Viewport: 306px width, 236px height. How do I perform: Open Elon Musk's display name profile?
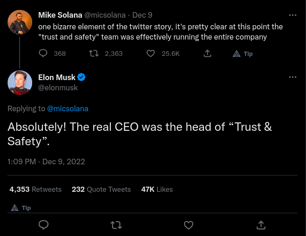click(x=57, y=77)
